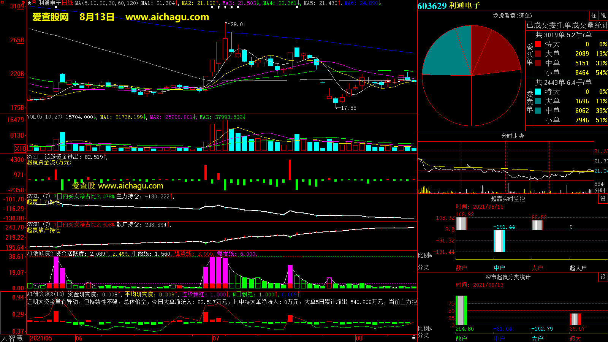
Task: Click the cyan 特大 sell order swatch
Action: 538,92
